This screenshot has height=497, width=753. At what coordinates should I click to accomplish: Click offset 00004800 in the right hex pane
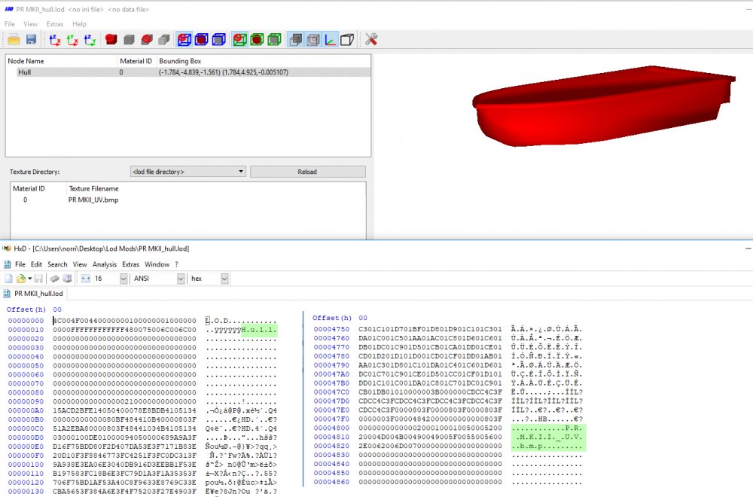[x=331, y=428]
